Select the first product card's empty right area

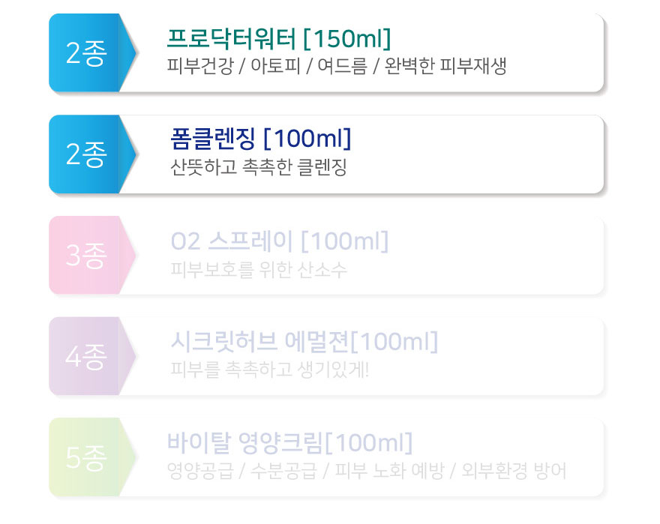pyautogui.click(x=556, y=52)
